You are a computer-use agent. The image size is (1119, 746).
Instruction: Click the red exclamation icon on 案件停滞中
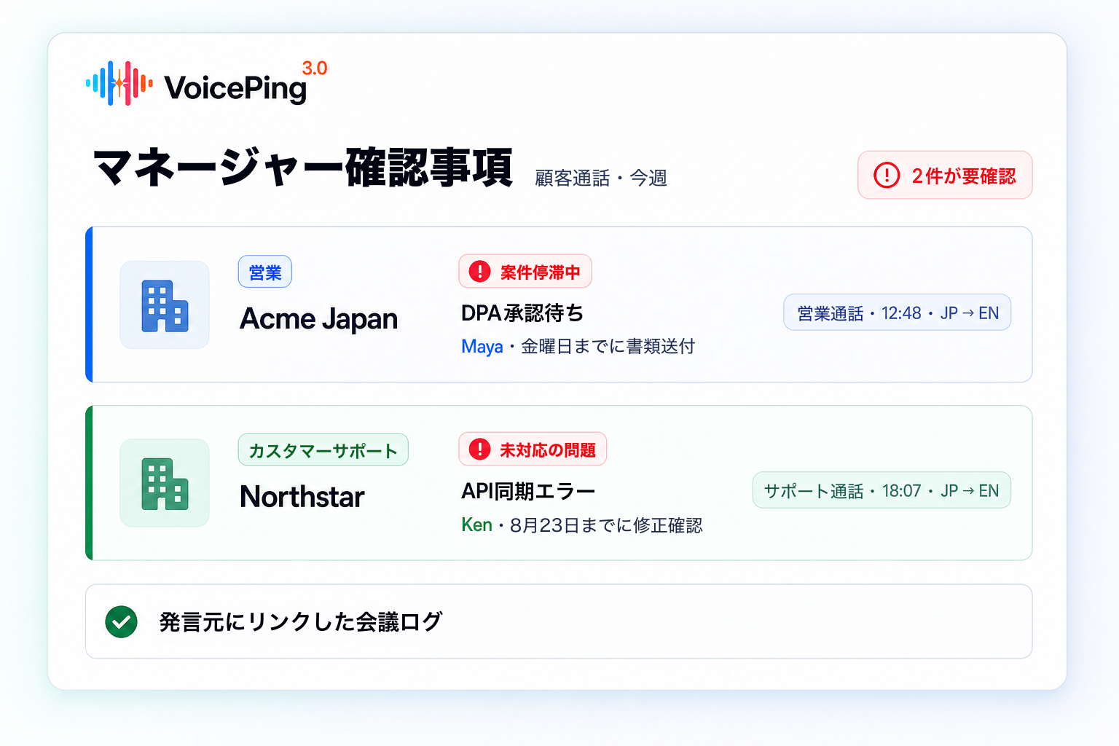click(x=479, y=272)
